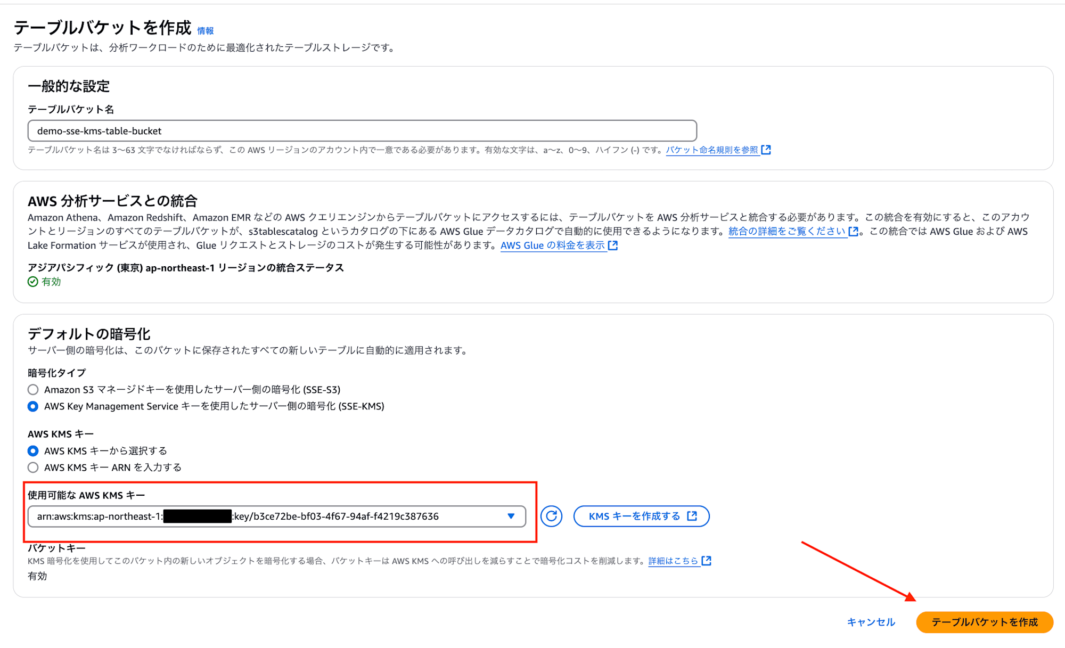
Task: Click KMS キーを作成する button
Action: click(x=641, y=516)
